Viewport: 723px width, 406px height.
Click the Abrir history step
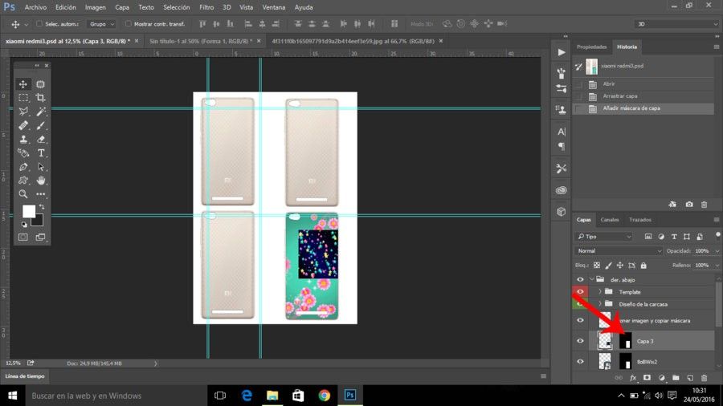tap(609, 84)
